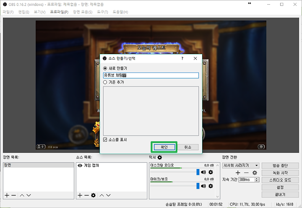This screenshot has height=208, width=302.
Task: Move scene up with the arrow
Action: click(x=22, y=195)
